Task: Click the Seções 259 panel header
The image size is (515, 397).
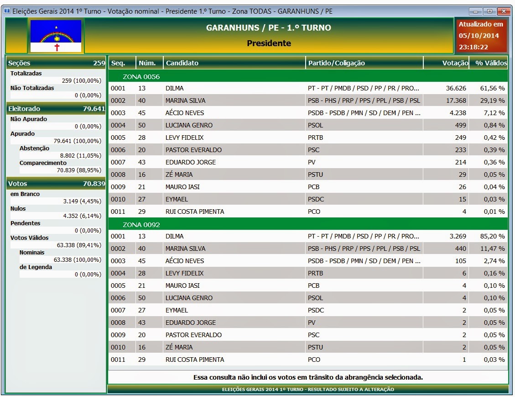Action: click(x=56, y=63)
